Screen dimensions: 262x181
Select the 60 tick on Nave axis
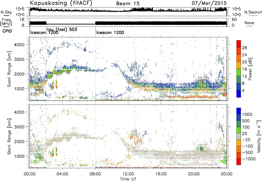(234, 20)
